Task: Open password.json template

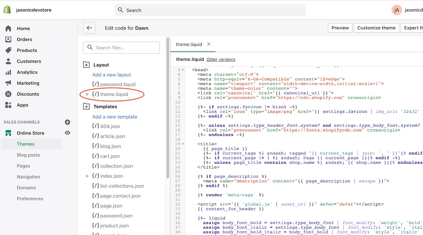Action: coord(112,216)
